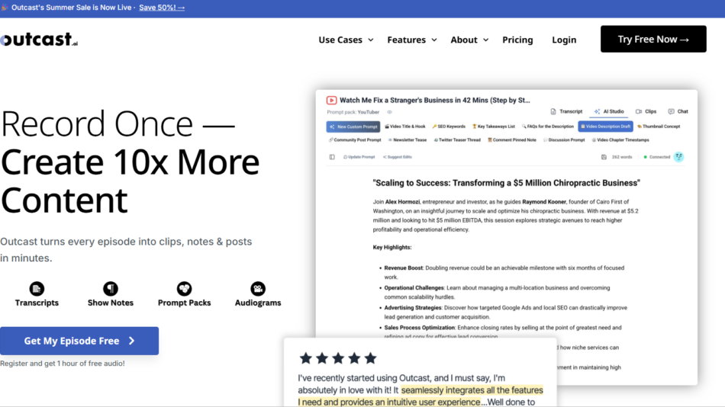
Task: Click the Show Notes feature icon
Action: tap(111, 289)
